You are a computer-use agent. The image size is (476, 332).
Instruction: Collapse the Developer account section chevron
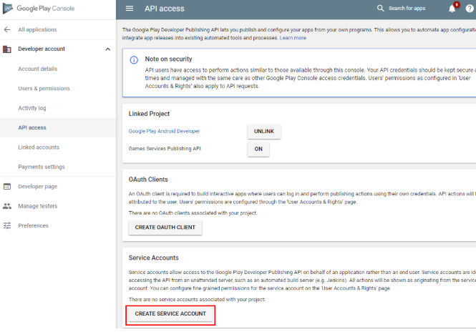pos(108,49)
